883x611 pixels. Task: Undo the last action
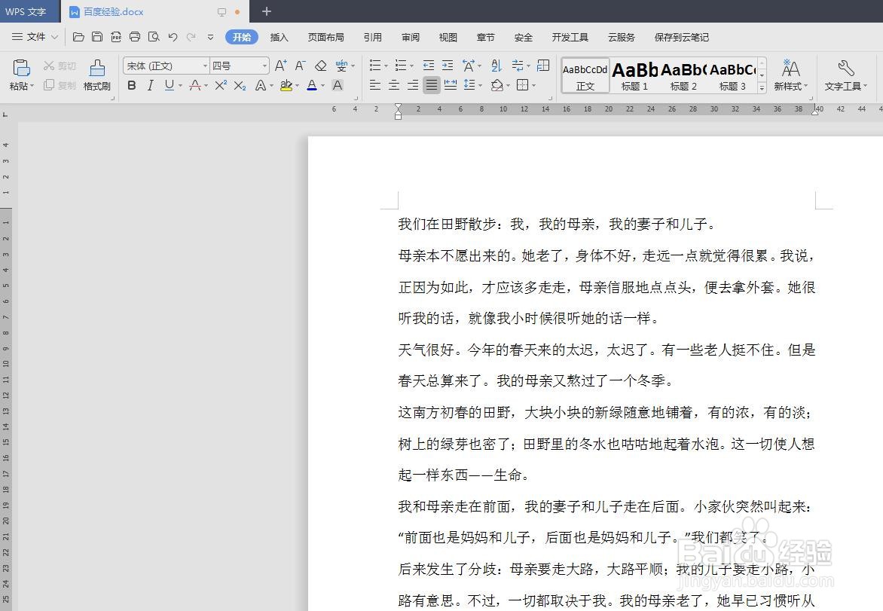pos(173,37)
